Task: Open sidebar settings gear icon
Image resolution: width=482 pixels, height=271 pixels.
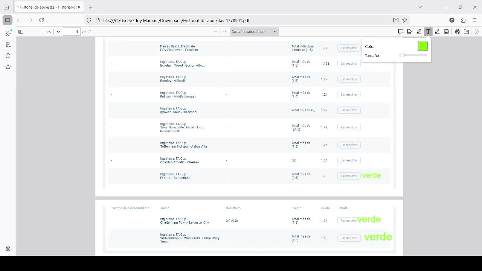Action: [x=8, y=249]
